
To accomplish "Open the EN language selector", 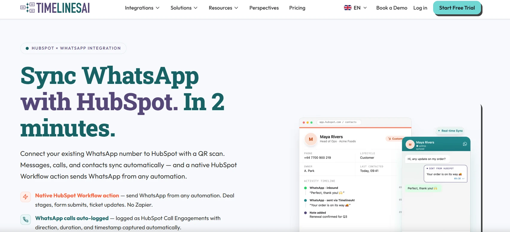I will click(x=355, y=8).
